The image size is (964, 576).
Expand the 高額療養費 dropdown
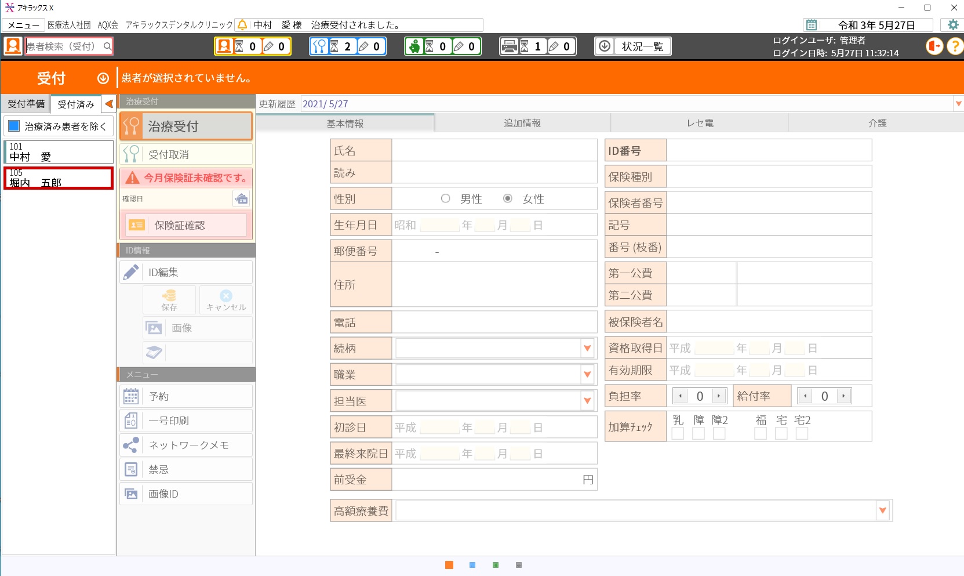tap(882, 510)
